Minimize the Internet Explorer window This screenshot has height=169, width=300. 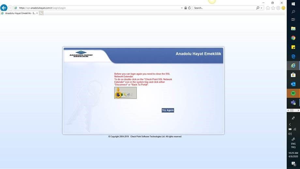pyautogui.click(x=263, y=3)
